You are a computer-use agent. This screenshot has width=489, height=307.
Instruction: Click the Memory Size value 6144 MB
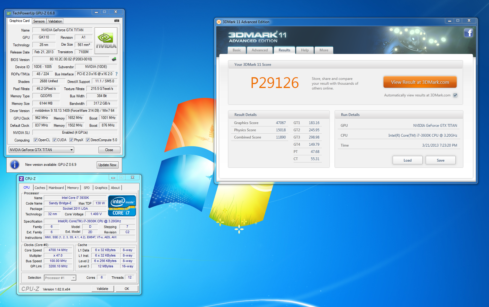(x=46, y=103)
